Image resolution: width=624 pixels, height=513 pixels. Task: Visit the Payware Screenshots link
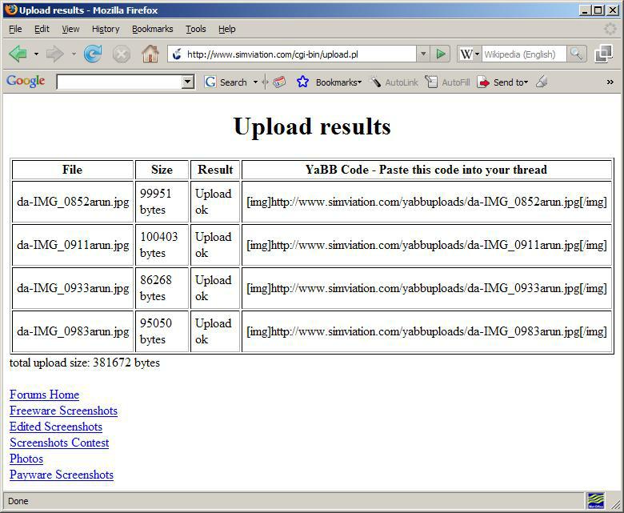point(62,475)
